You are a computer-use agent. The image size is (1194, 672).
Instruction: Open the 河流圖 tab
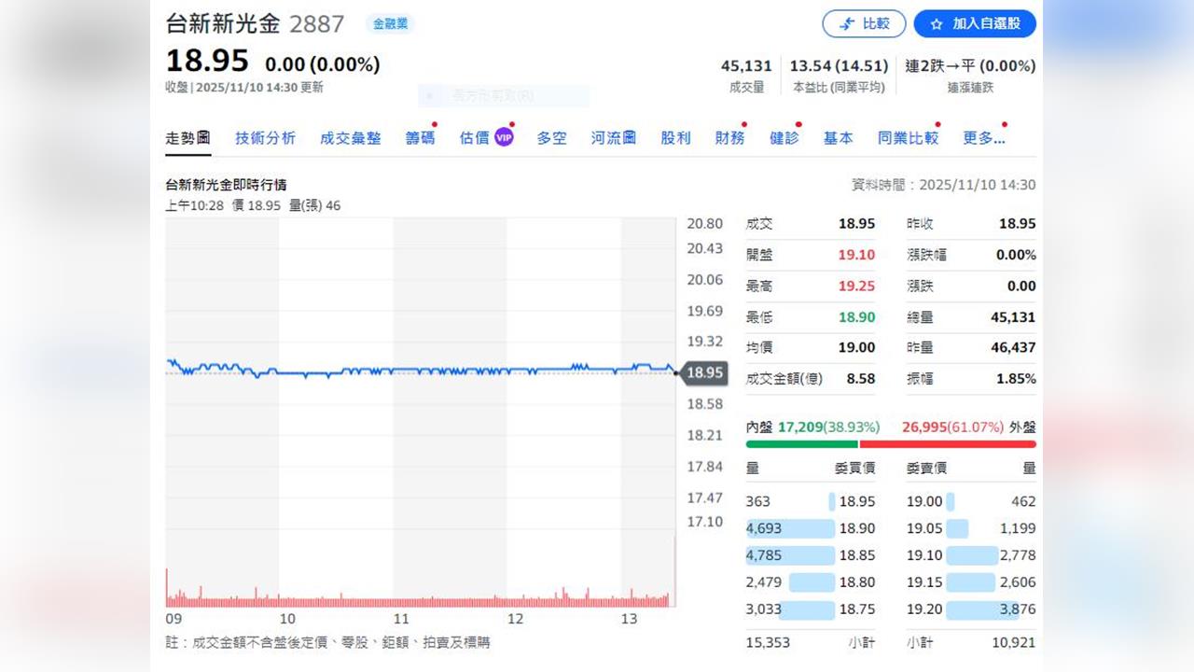pos(613,137)
